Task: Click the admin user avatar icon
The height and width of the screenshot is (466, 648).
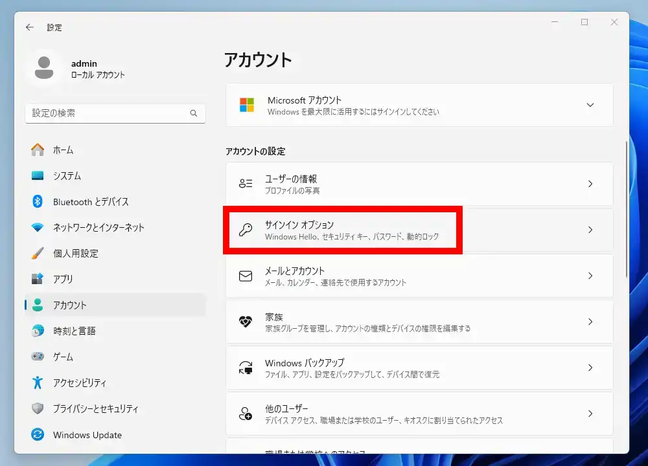Action: pos(44,68)
